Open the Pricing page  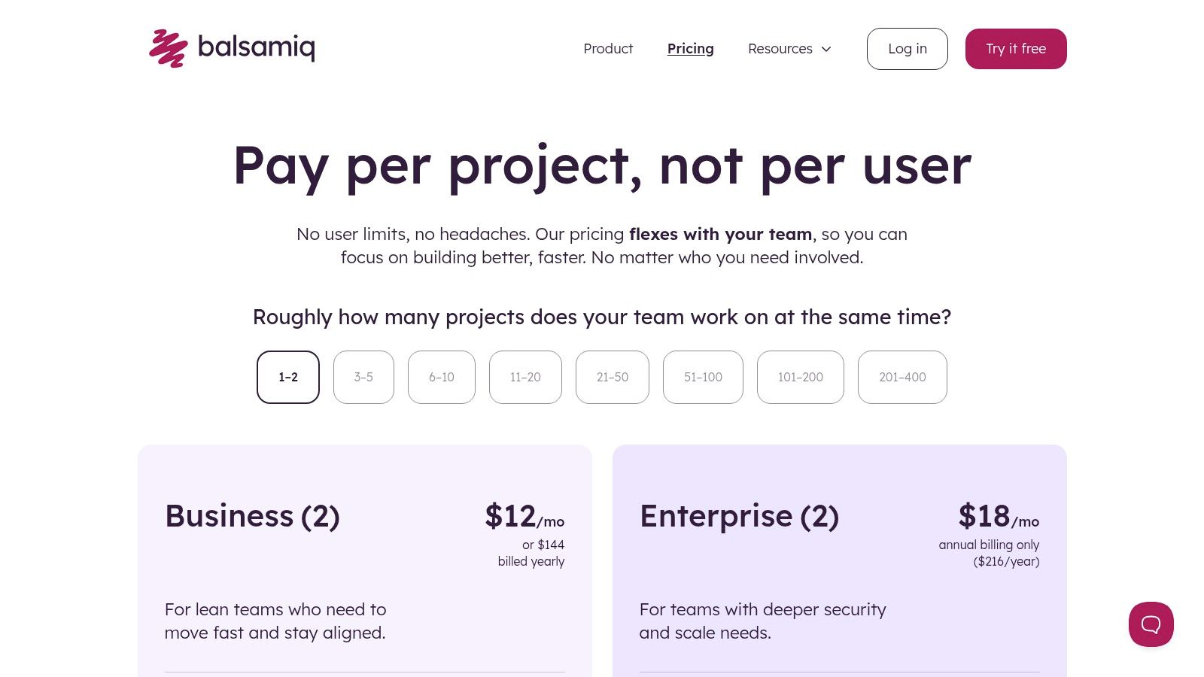[x=690, y=48]
